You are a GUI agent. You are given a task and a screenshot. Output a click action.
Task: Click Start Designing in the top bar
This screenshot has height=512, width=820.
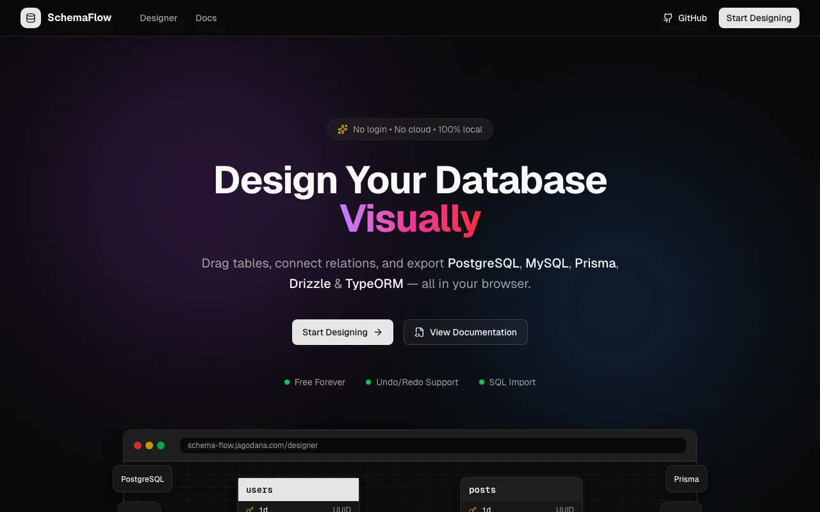pos(758,18)
